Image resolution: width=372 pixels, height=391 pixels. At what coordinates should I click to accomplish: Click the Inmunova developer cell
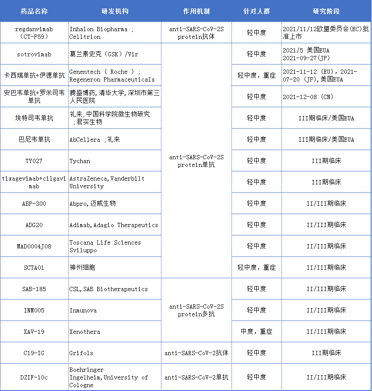[115, 310]
